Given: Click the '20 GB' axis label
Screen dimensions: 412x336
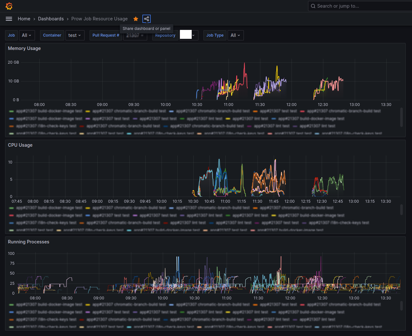Looking at the screenshot, I should tap(13, 62).
